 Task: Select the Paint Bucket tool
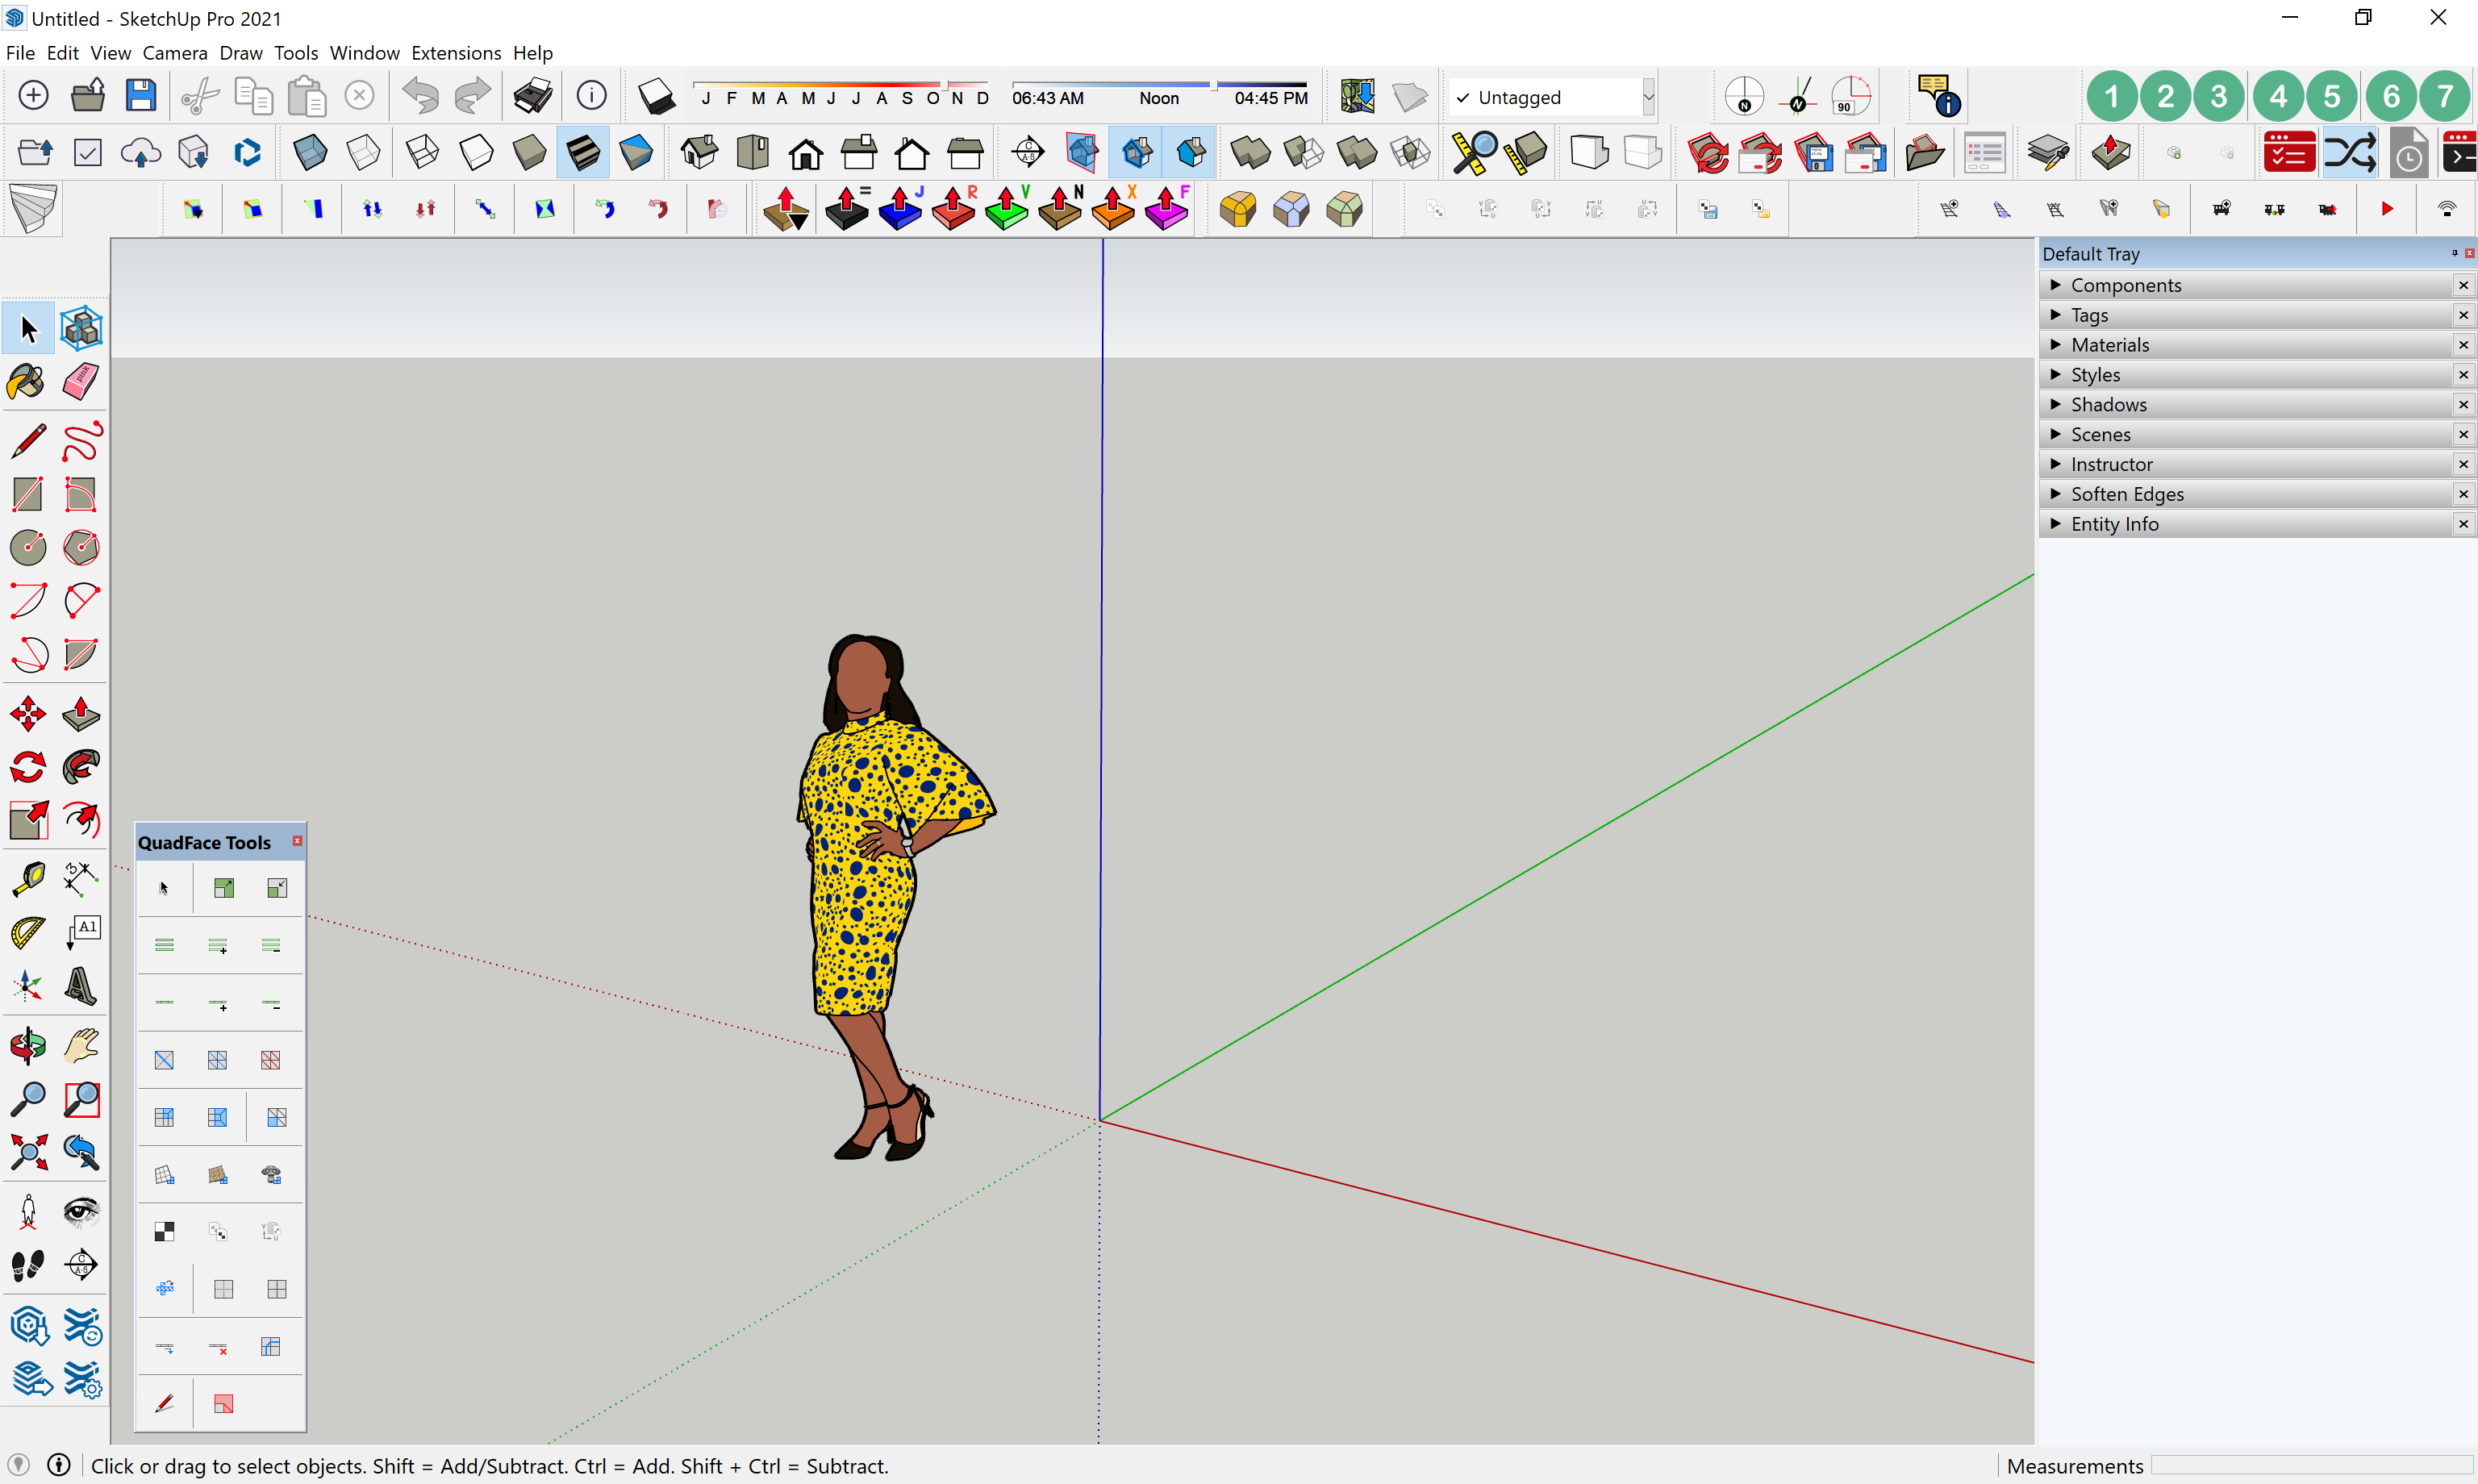(x=27, y=382)
